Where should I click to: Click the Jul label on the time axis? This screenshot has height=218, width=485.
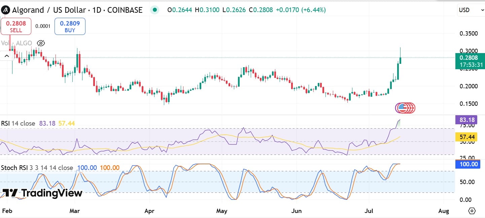click(x=369, y=211)
